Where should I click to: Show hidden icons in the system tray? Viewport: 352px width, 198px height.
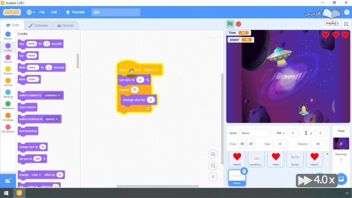click(347, 193)
